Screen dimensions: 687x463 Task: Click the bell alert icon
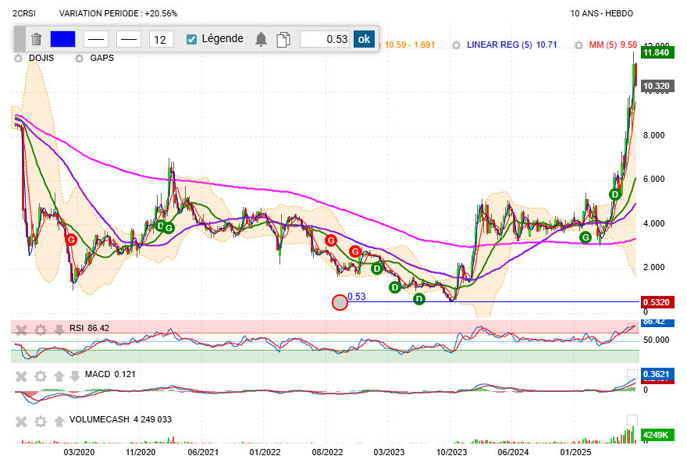click(x=262, y=39)
